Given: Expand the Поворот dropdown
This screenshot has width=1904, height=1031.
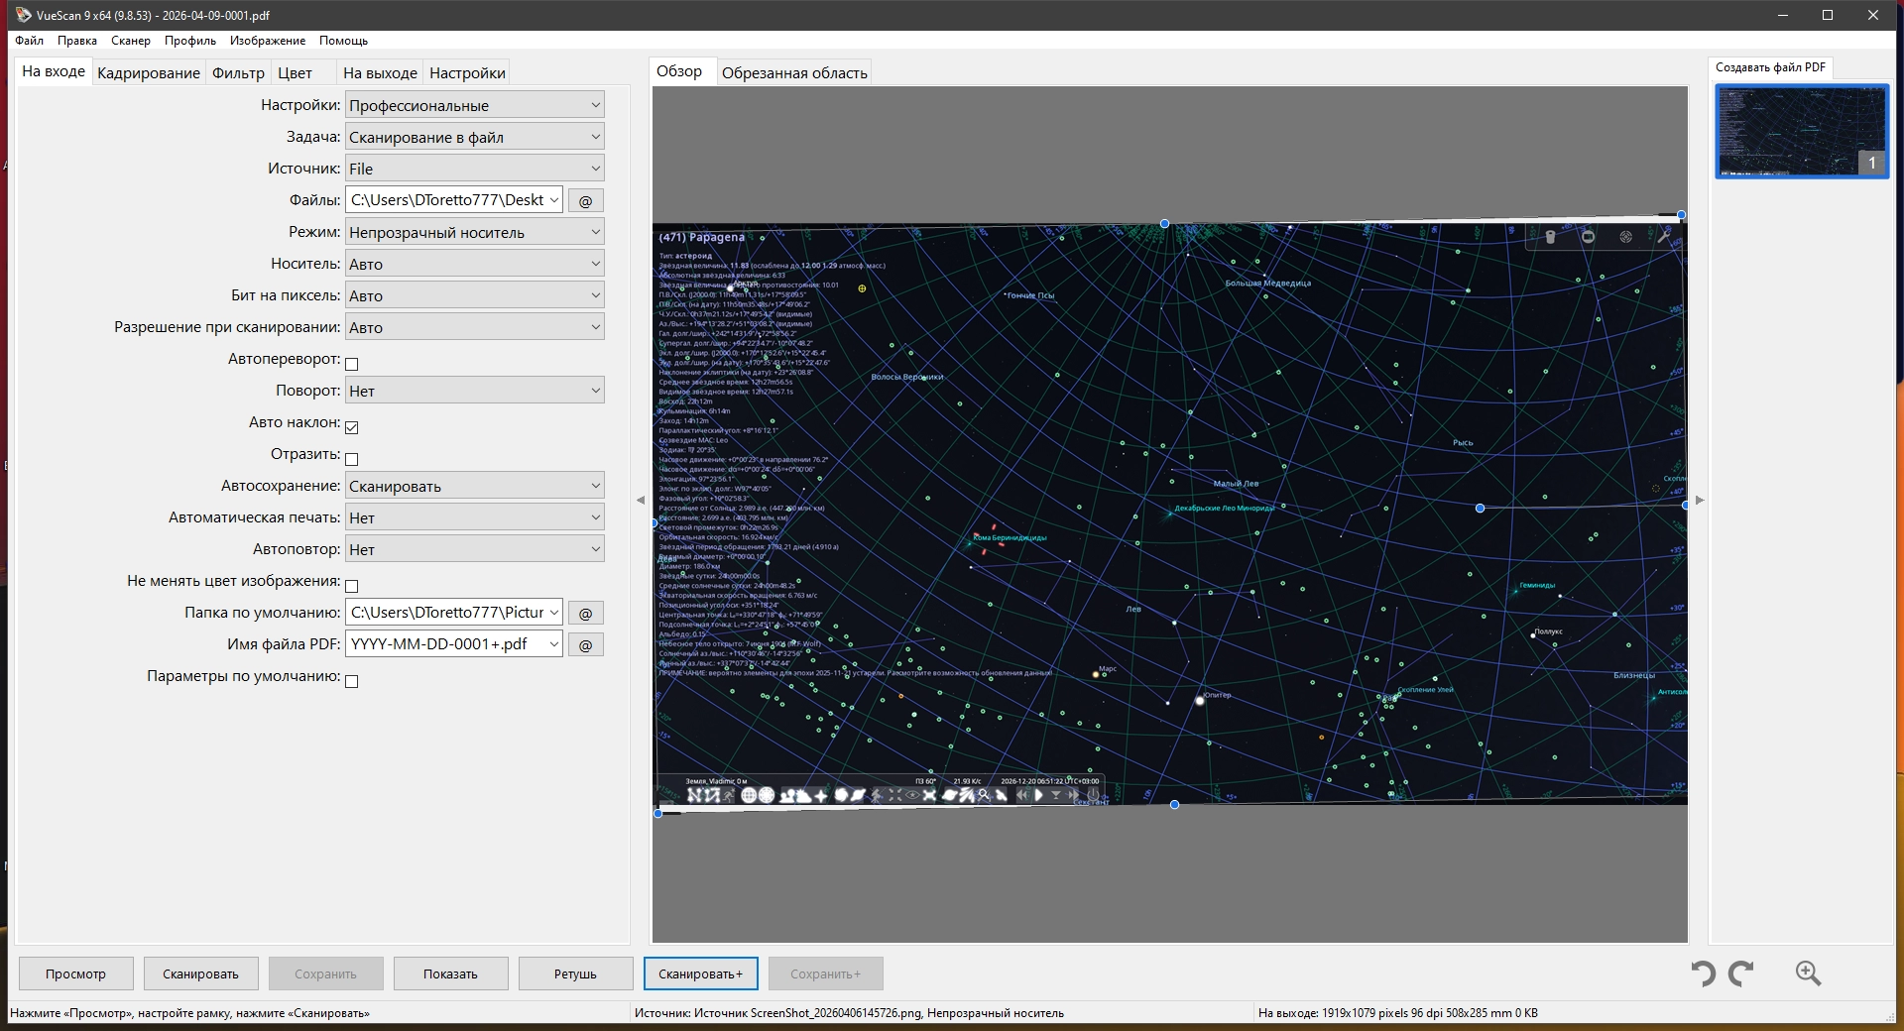Looking at the screenshot, I should coord(474,391).
